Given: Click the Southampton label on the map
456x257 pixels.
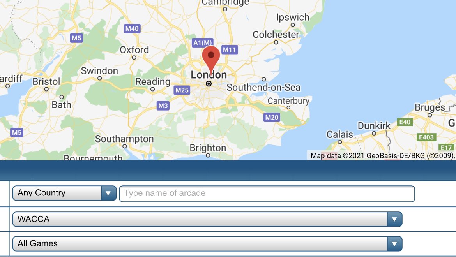Looking at the screenshot, I should click(x=124, y=139).
